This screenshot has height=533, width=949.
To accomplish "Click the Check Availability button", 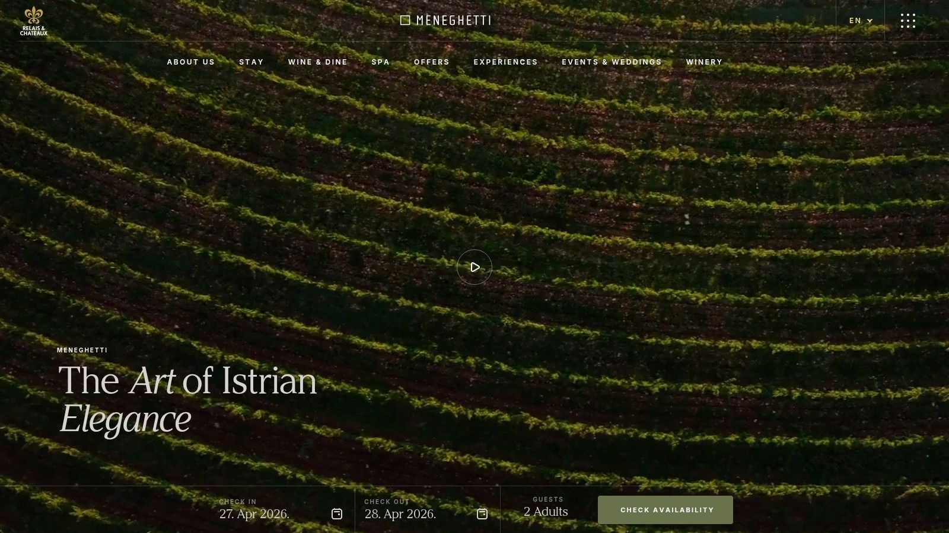I will [x=665, y=510].
